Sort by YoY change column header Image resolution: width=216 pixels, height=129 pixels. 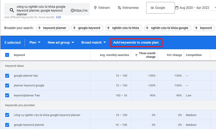(174, 55)
